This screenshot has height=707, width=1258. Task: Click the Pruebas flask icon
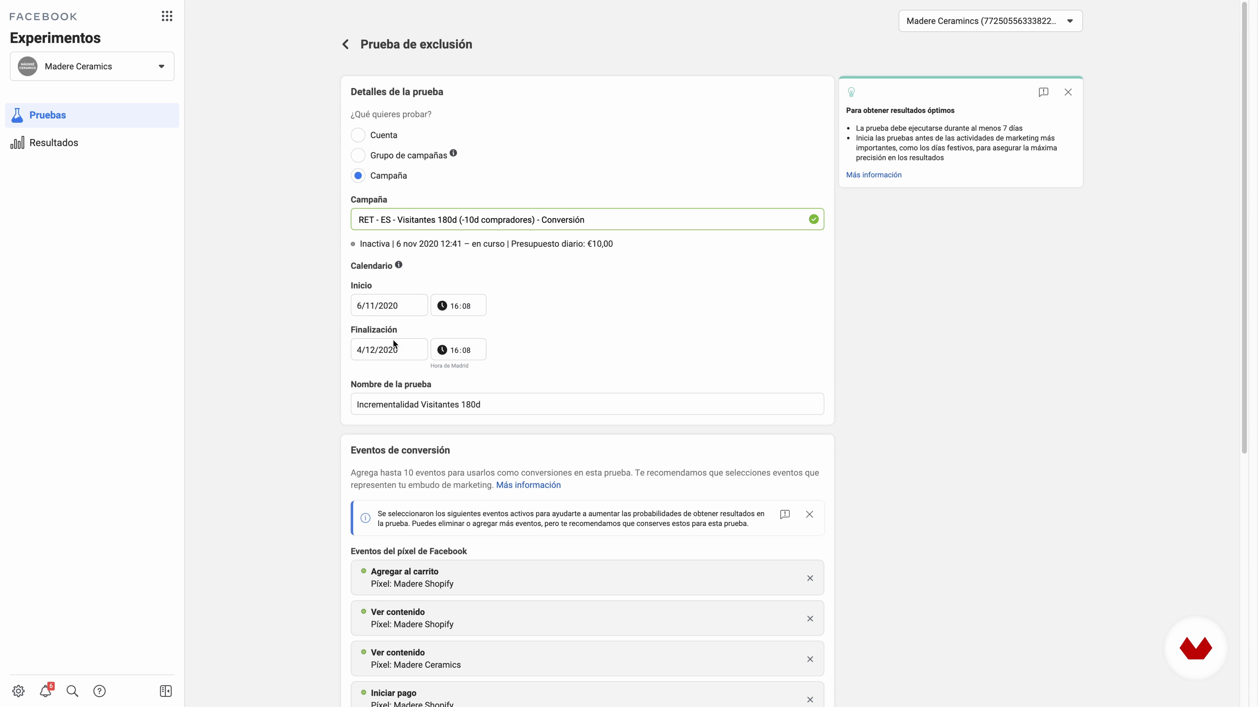pyautogui.click(x=17, y=115)
